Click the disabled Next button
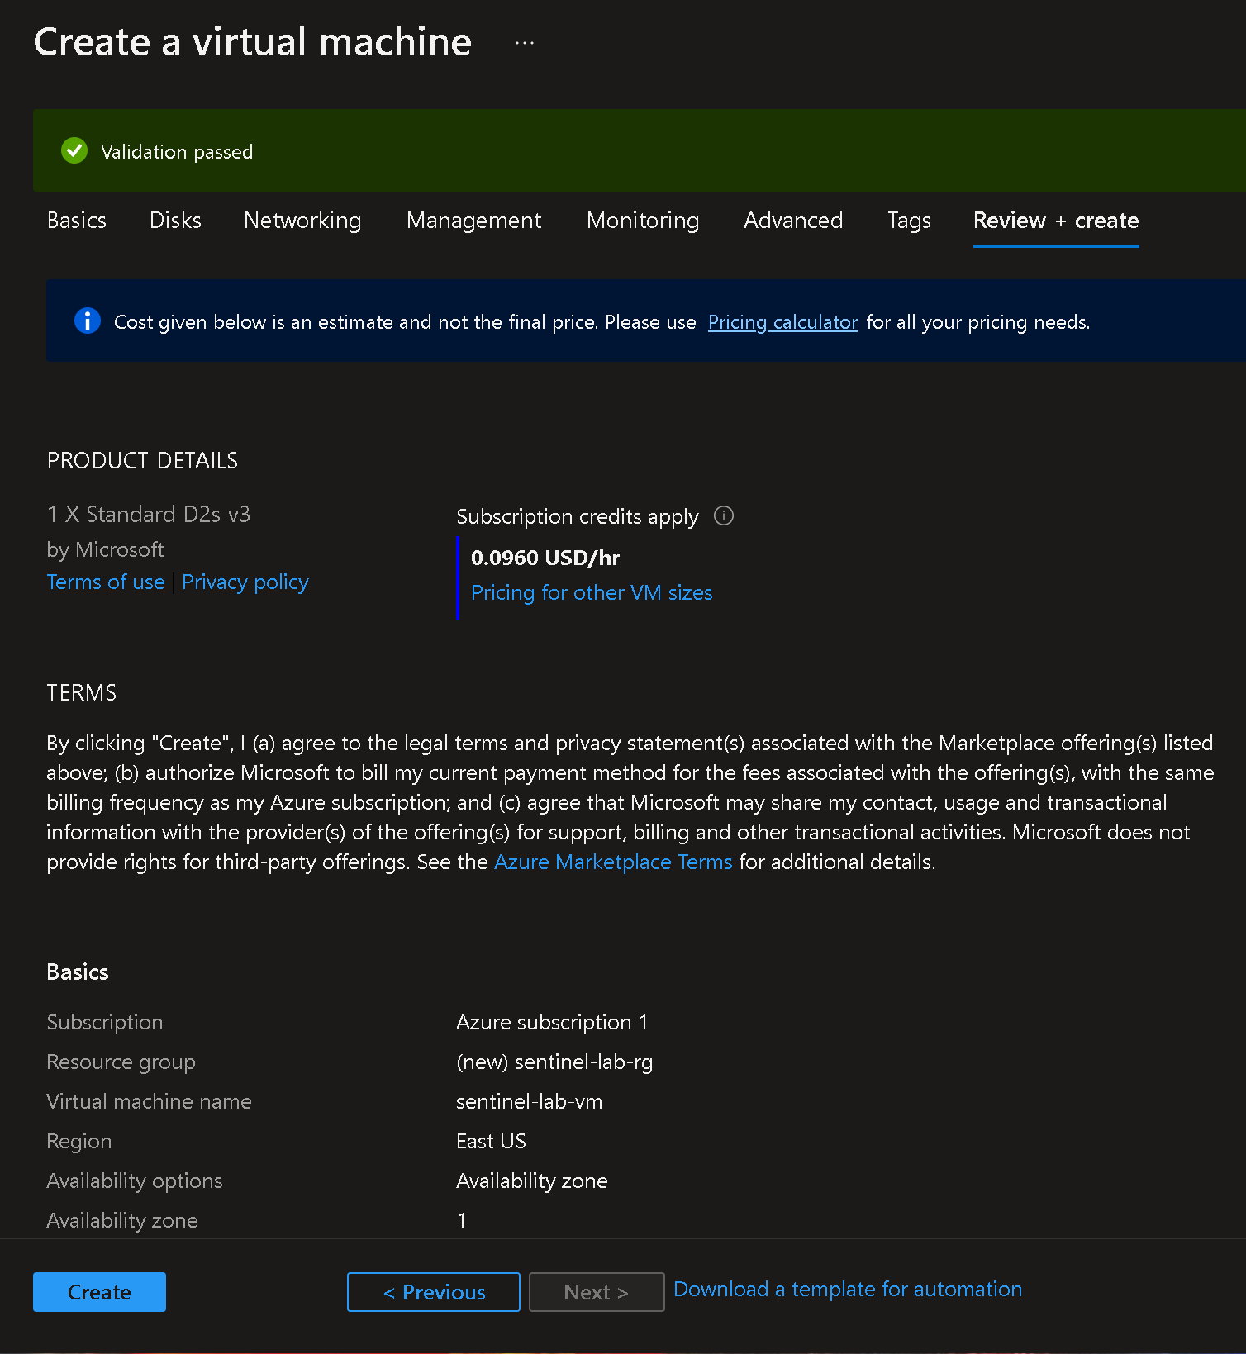This screenshot has width=1246, height=1354. pyautogui.click(x=597, y=1292)
